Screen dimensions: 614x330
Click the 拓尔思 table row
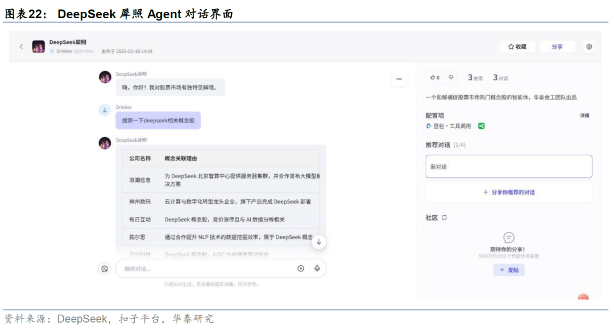(x=221, y=237)
